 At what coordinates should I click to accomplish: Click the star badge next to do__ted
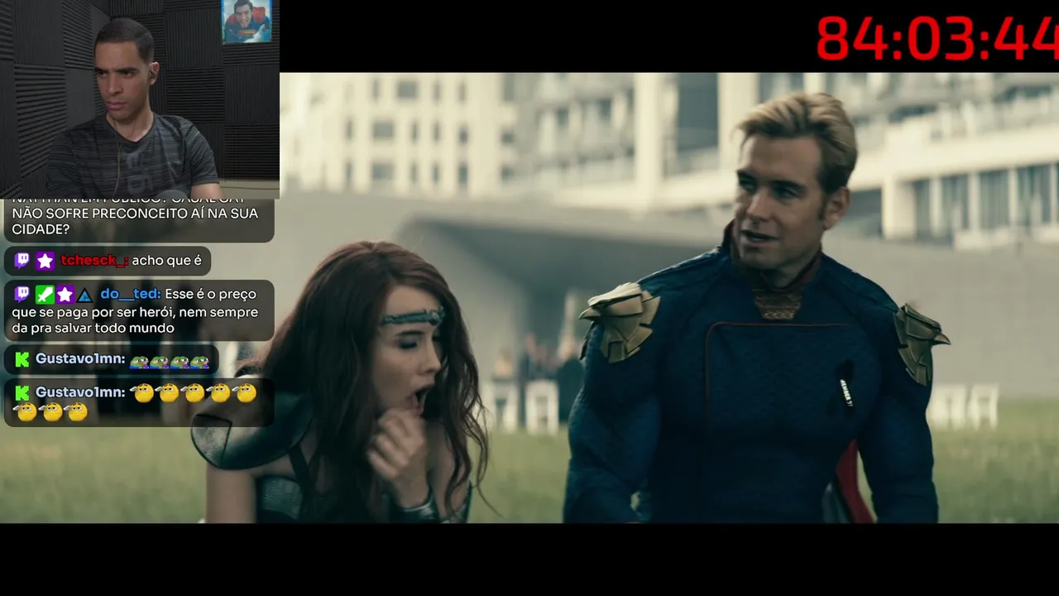coord(65,294)
